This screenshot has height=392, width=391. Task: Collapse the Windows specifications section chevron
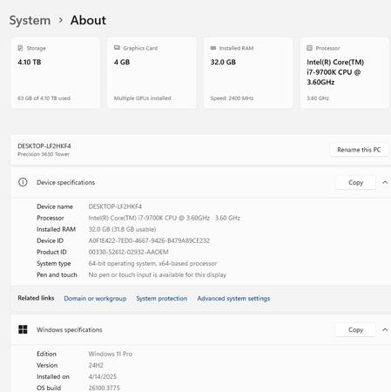coord(385,329)
